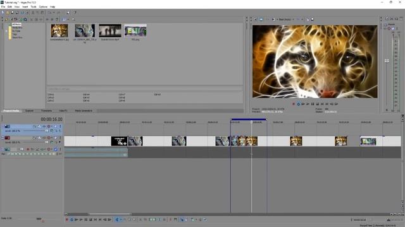Open Project Video Properties in preview toolbar
The width and height of the screenshot is (405, 227).
(x=256, y=20)
